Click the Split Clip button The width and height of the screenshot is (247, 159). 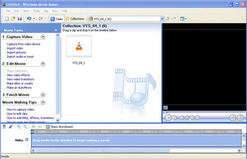pos(233,118)
